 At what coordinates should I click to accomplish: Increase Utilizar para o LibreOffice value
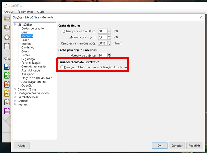(109, 30)
